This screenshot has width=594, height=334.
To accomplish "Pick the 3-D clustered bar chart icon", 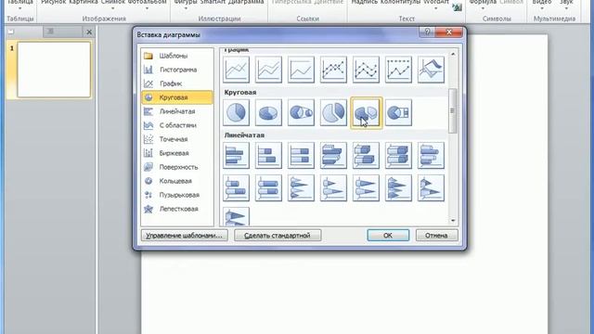I will [x=333, y=155].
